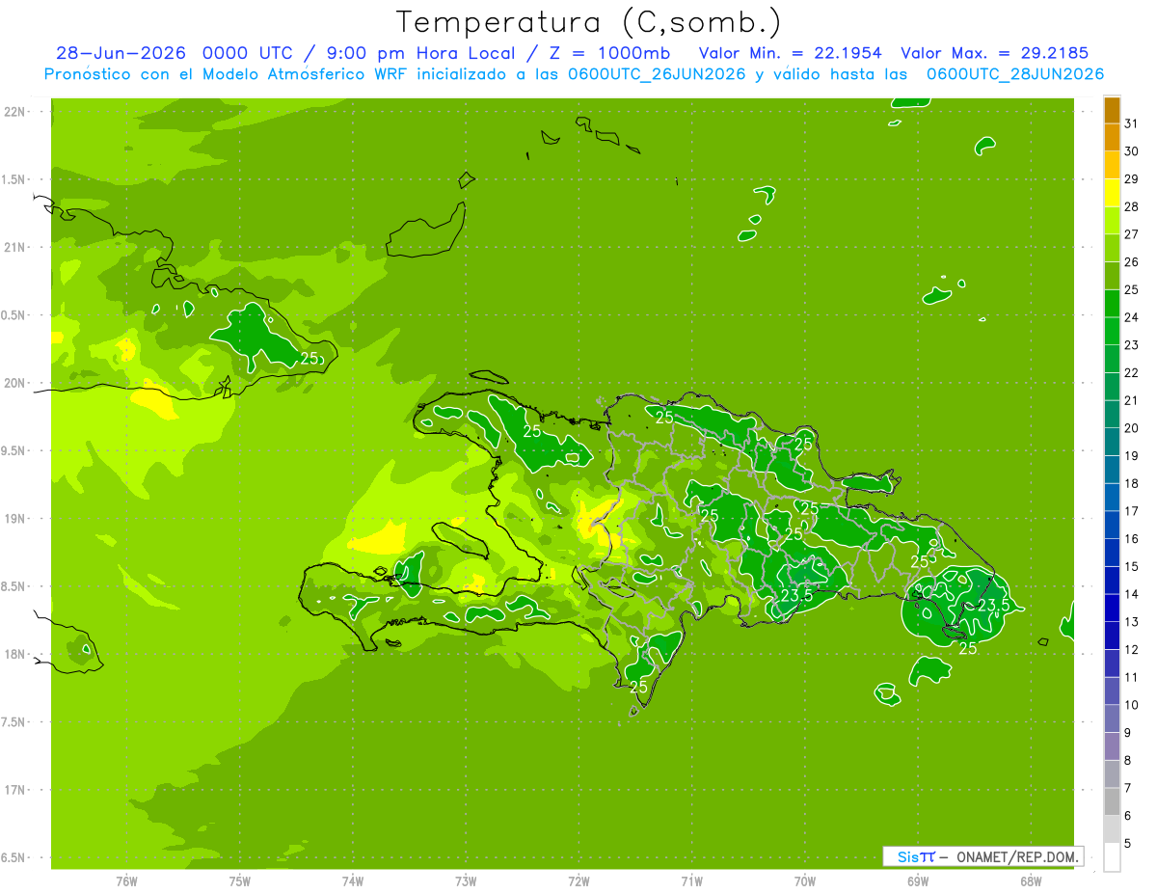Image resolution: width=1157 pixels, height=894 pixels.
Task: Click the 73W longitude axis label
Action: click(466, 881)
